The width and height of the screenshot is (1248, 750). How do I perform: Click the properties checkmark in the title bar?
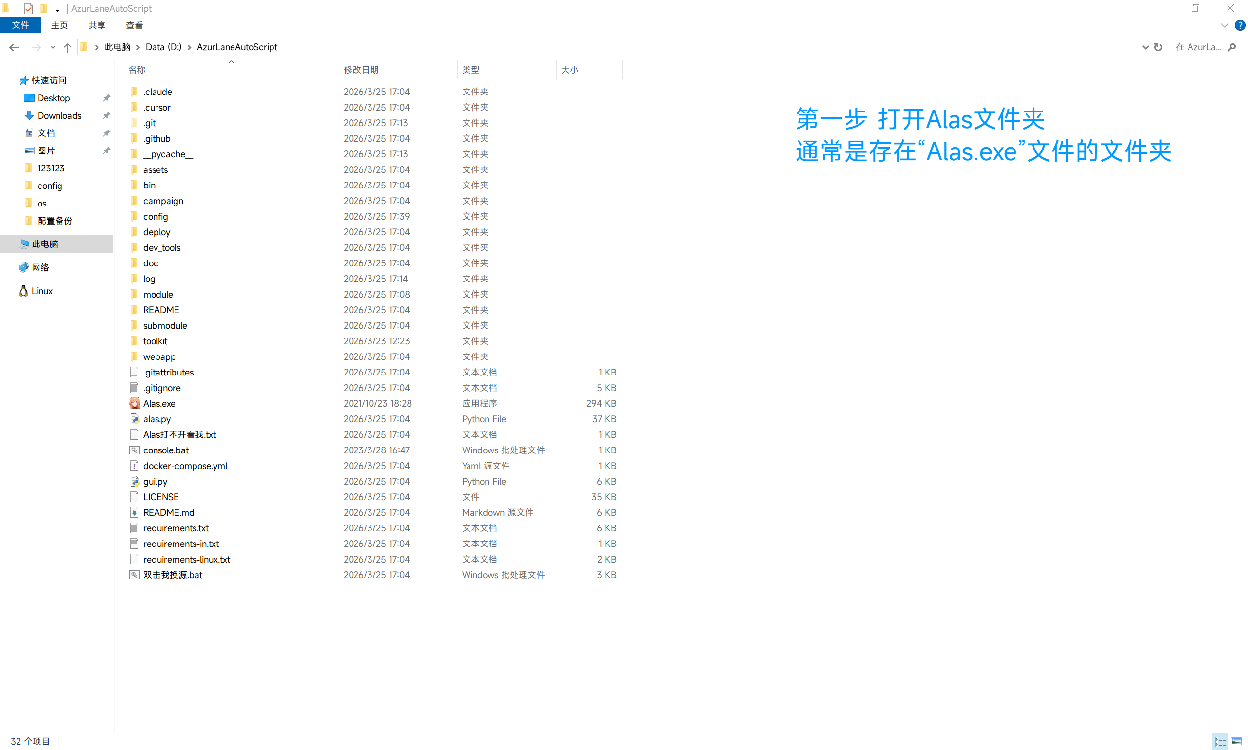(28, 9)
